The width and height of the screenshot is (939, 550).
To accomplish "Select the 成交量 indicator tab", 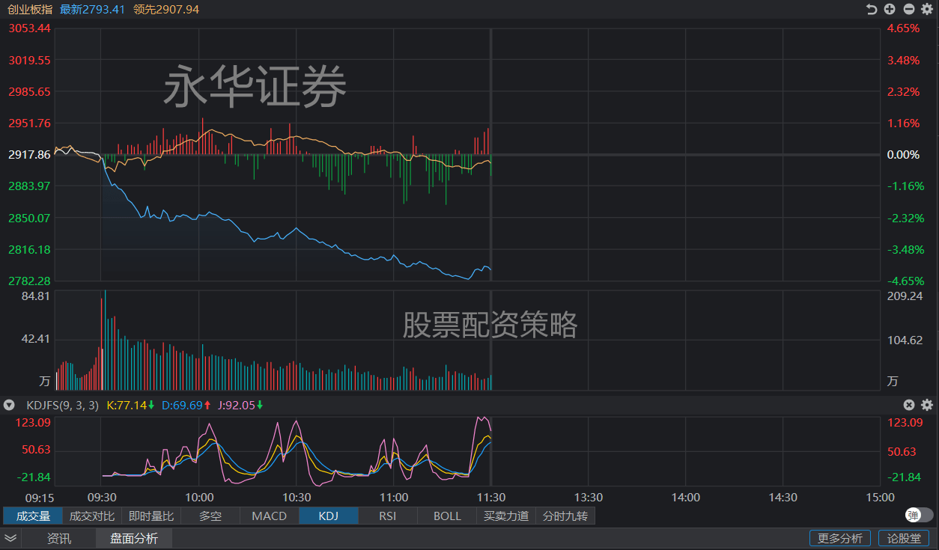I will point(33,516).
